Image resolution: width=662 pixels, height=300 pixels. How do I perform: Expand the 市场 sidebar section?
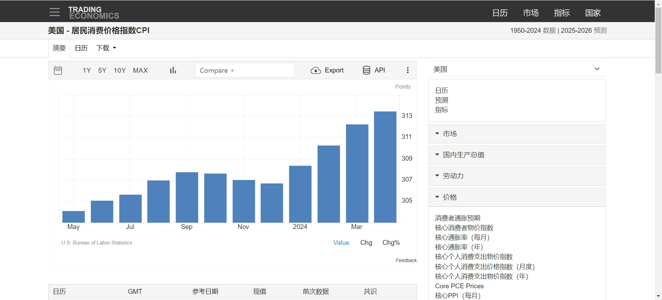pyautogui.click(x=517, y=134)
